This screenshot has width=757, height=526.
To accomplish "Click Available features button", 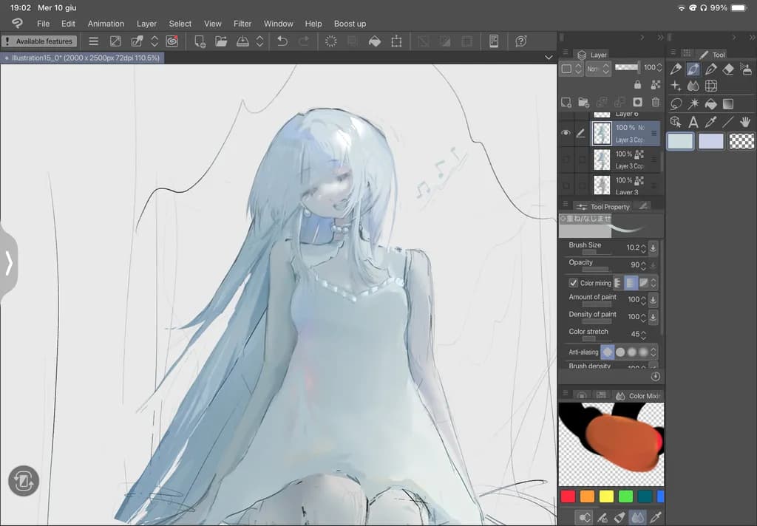I will tap(39, 41).
